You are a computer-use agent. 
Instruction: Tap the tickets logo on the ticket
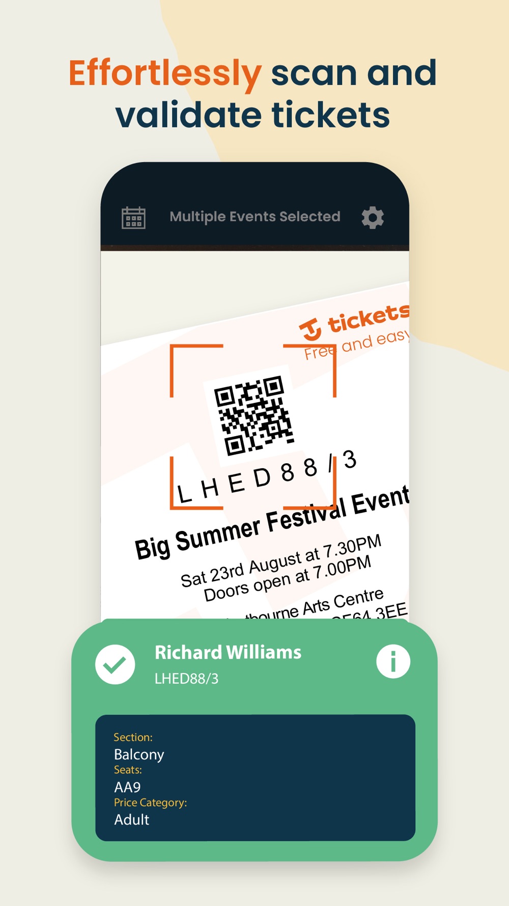(x=354, y=322)
